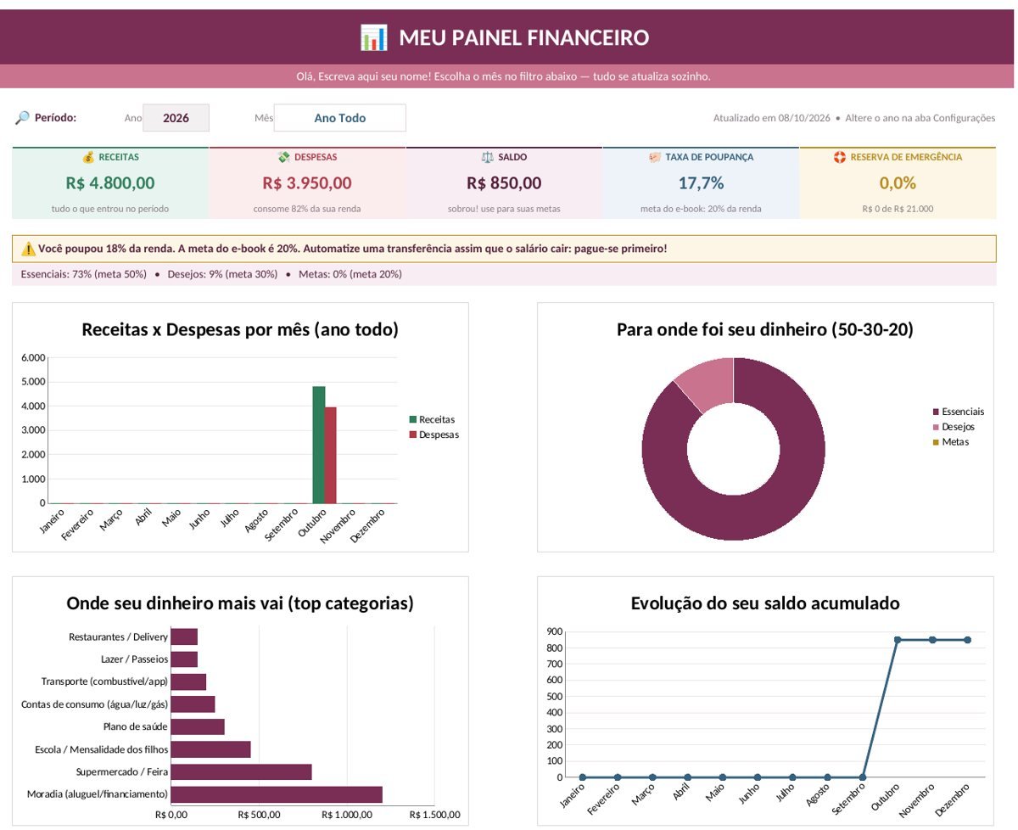Click the Moradia (aluguel/financiamento) bar
The height and width of the screenshot is (830, 1018).
pyautogui.click(x=277, y=794)
